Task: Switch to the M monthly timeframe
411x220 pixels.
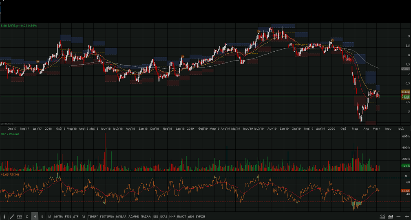Action: [x=49, y=216]
